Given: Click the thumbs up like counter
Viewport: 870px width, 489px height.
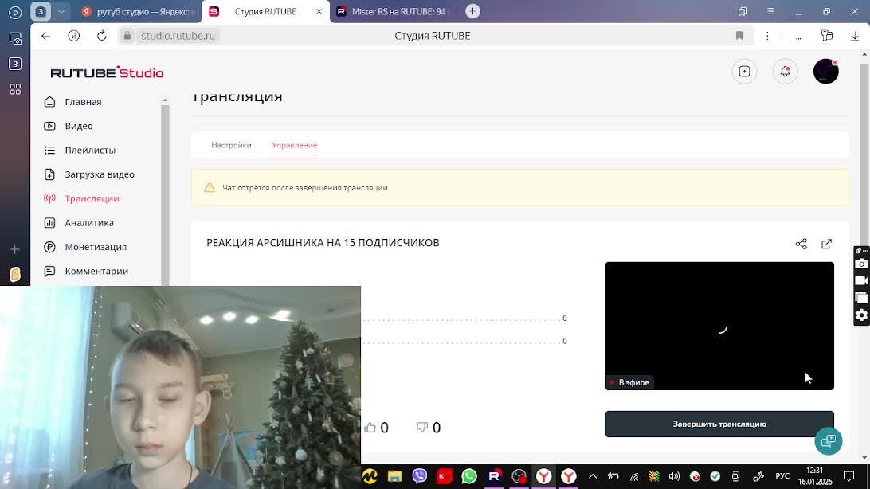Looking at the screenshot, I should pos(376,428).
